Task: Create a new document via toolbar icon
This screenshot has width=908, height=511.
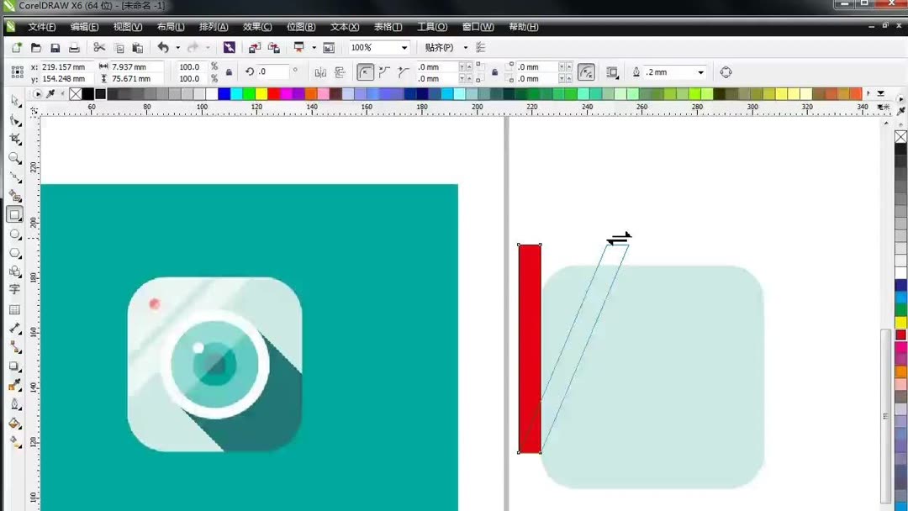Action: coord(17,47)
